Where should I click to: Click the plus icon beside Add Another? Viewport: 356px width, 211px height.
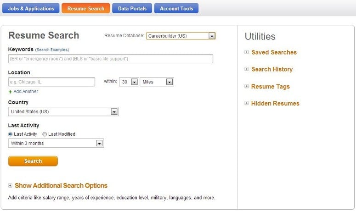pos(10,92)
